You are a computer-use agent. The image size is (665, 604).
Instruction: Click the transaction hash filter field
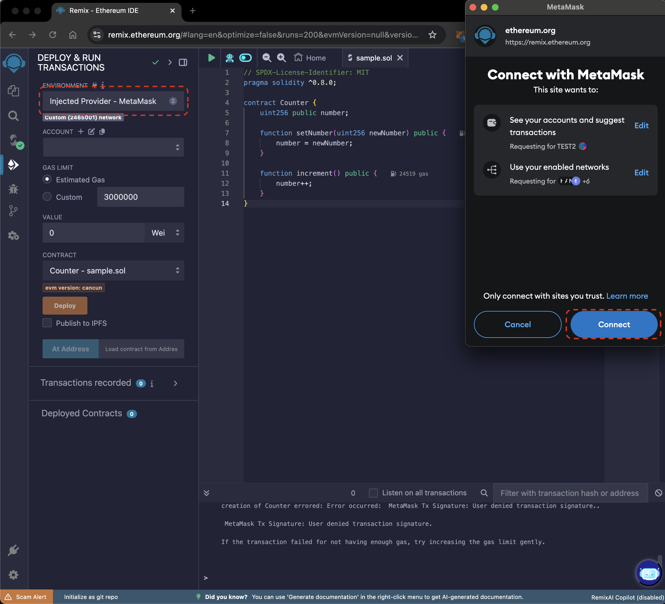tap(570, 493)
